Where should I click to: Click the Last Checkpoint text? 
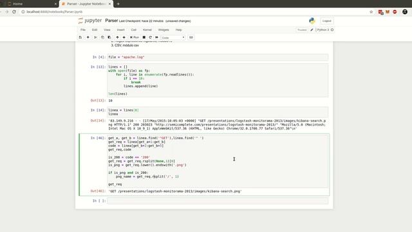tap(141, 21)
